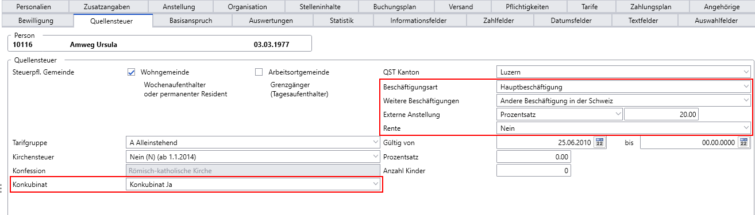The image size is (755, 215).
Task: Expand the Konkubinat dropdown
Action: [253, 184]
